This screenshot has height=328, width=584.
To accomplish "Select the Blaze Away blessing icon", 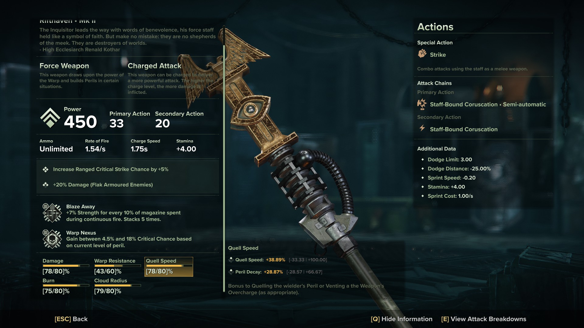I will click(52, 213).
